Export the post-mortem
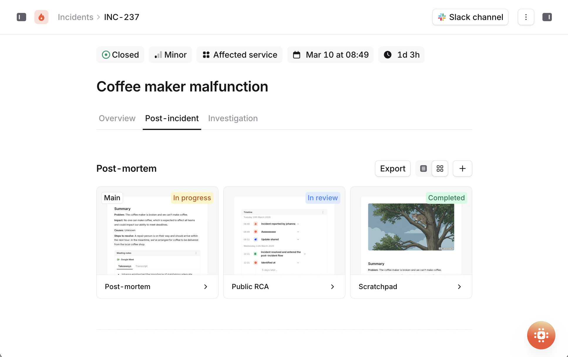 (x=393, y=169)
